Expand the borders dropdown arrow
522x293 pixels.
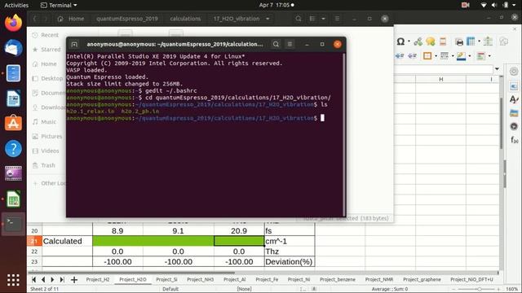coord(436,56)
